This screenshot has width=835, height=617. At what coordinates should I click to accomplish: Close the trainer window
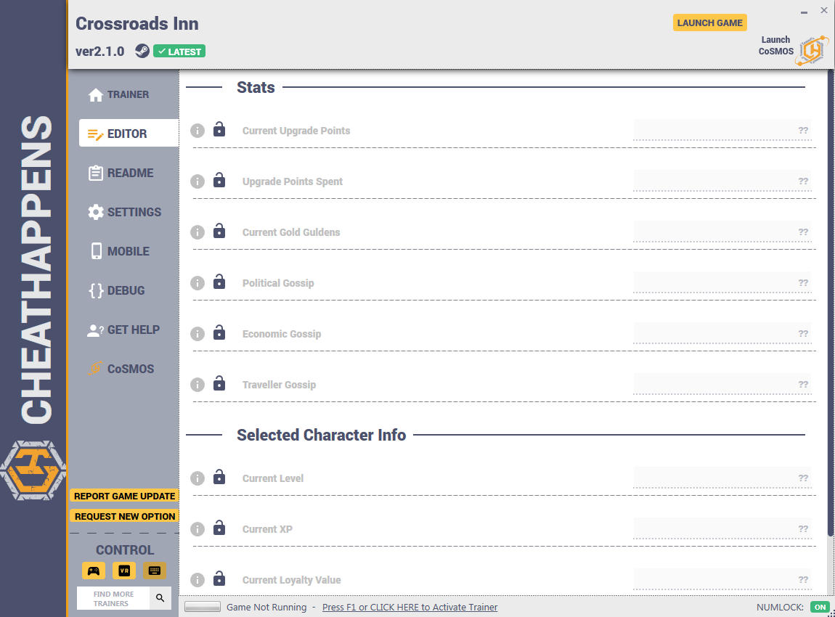point(824,10)
